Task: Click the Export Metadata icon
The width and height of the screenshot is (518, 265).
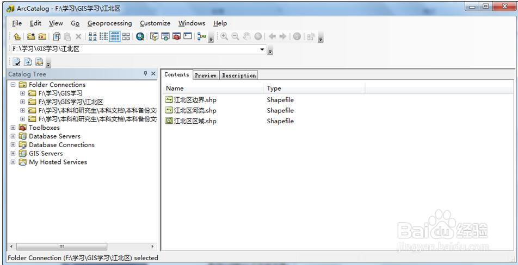Action: click(x=28, y=62)
